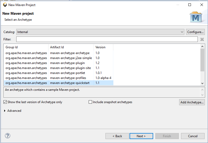Viewport: 208px width, 143px height.
Task: Click the Eclipse icon in title bar
Action: (x=5, y=5)
